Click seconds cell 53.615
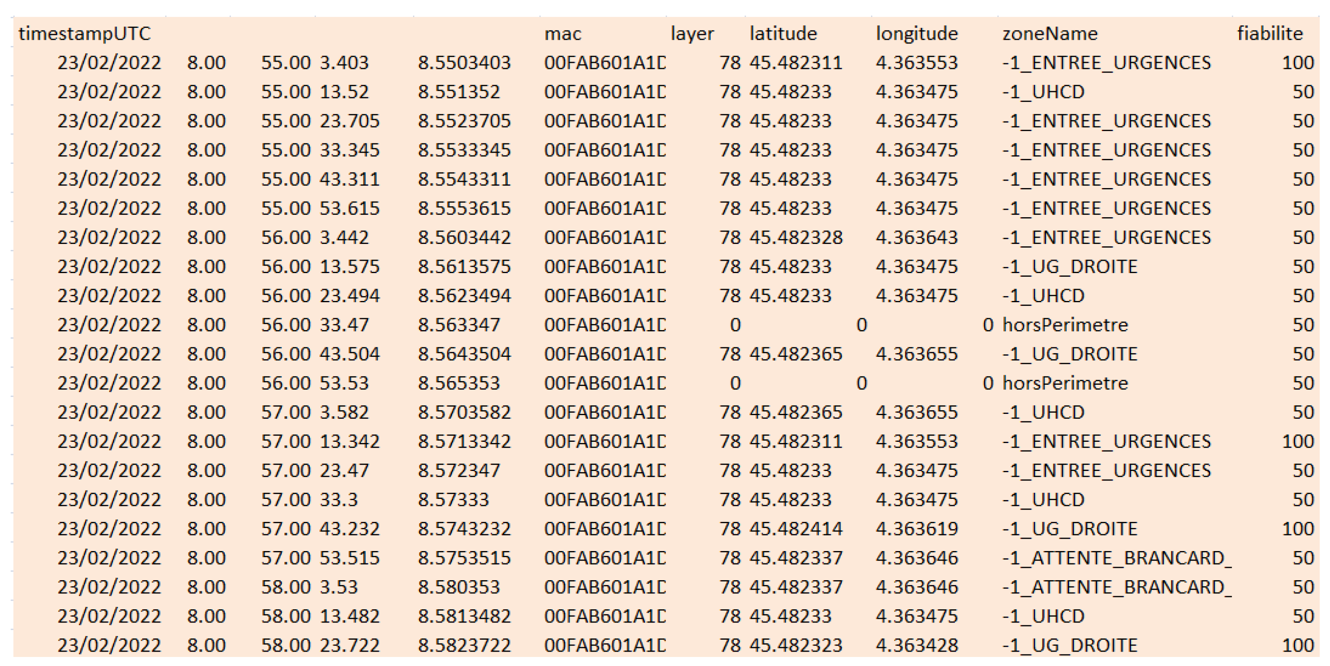 [x=350, y=209]
